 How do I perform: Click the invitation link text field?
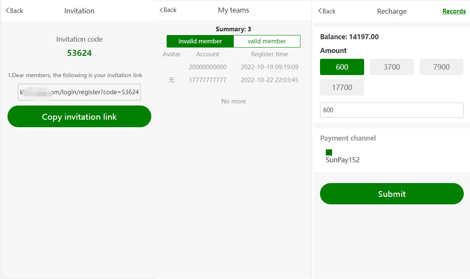pyautogui.click(x=79, y=92)
